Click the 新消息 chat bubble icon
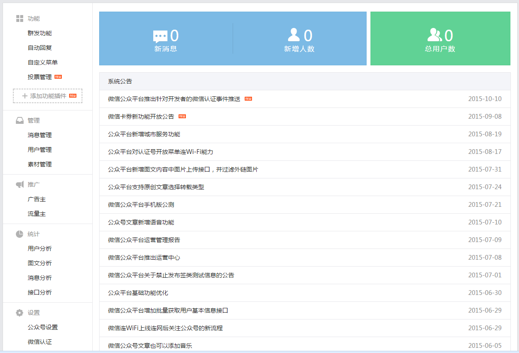 click(x=160, y=37)
